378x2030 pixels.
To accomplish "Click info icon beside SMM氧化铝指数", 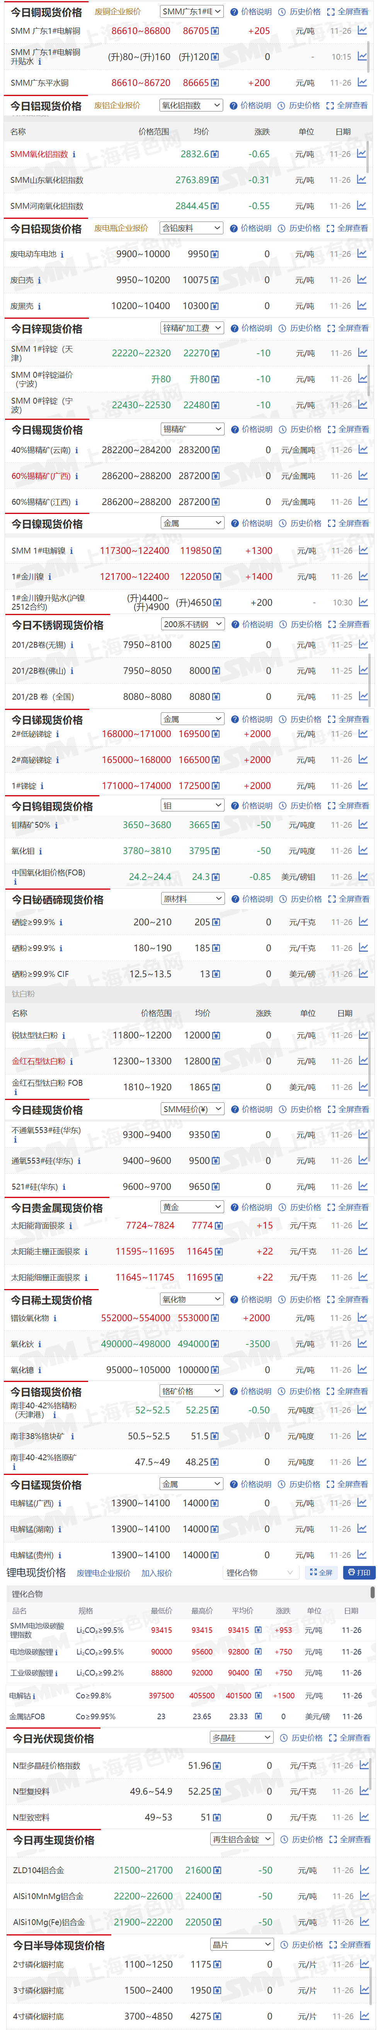I will [74, 155].
